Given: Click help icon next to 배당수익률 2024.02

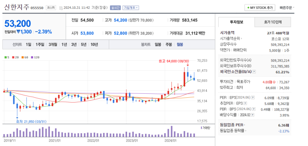Looking at the screenshot, I should coord(252,115).
